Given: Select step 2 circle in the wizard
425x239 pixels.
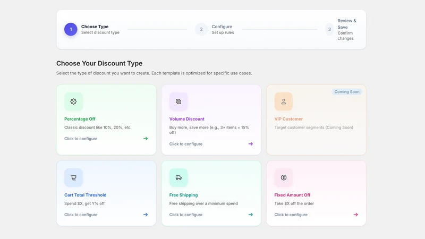Looking at the screenshot, I should pos(201,29).
